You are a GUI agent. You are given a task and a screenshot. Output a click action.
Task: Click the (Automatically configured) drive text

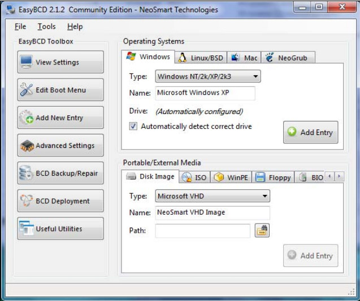click(199, 111)
